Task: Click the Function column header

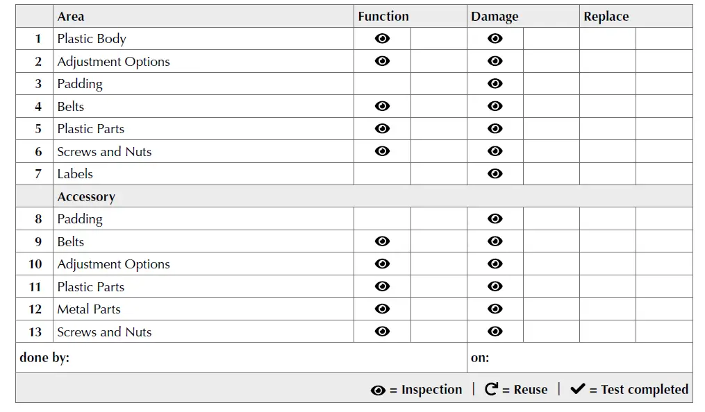Action: (x=383, y=17)
